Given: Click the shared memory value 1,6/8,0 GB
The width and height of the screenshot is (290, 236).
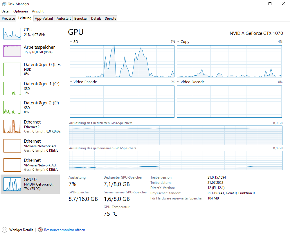Looking at the screenshot, I should click(x=117, y=199).
